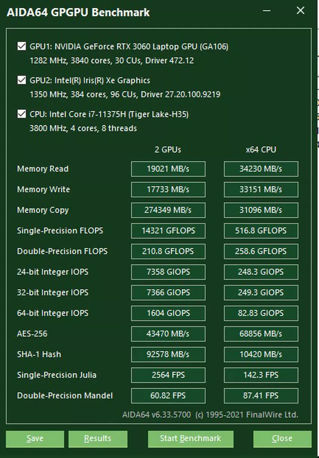Toggle the GPU2 Intel Iris Xe checkbox
This screenshot has width=319, height=458.
pos(21,80)
